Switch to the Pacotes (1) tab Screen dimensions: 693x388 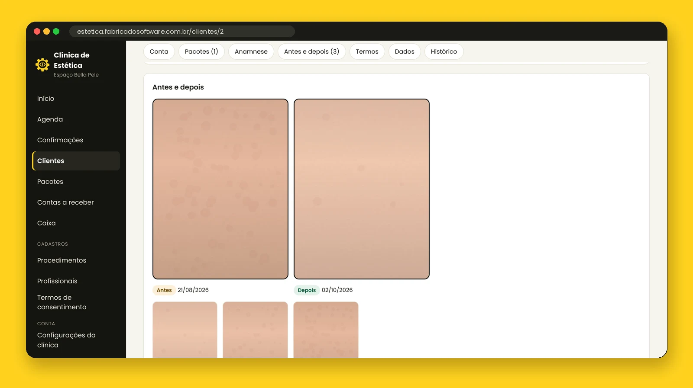tap(201, 51)
